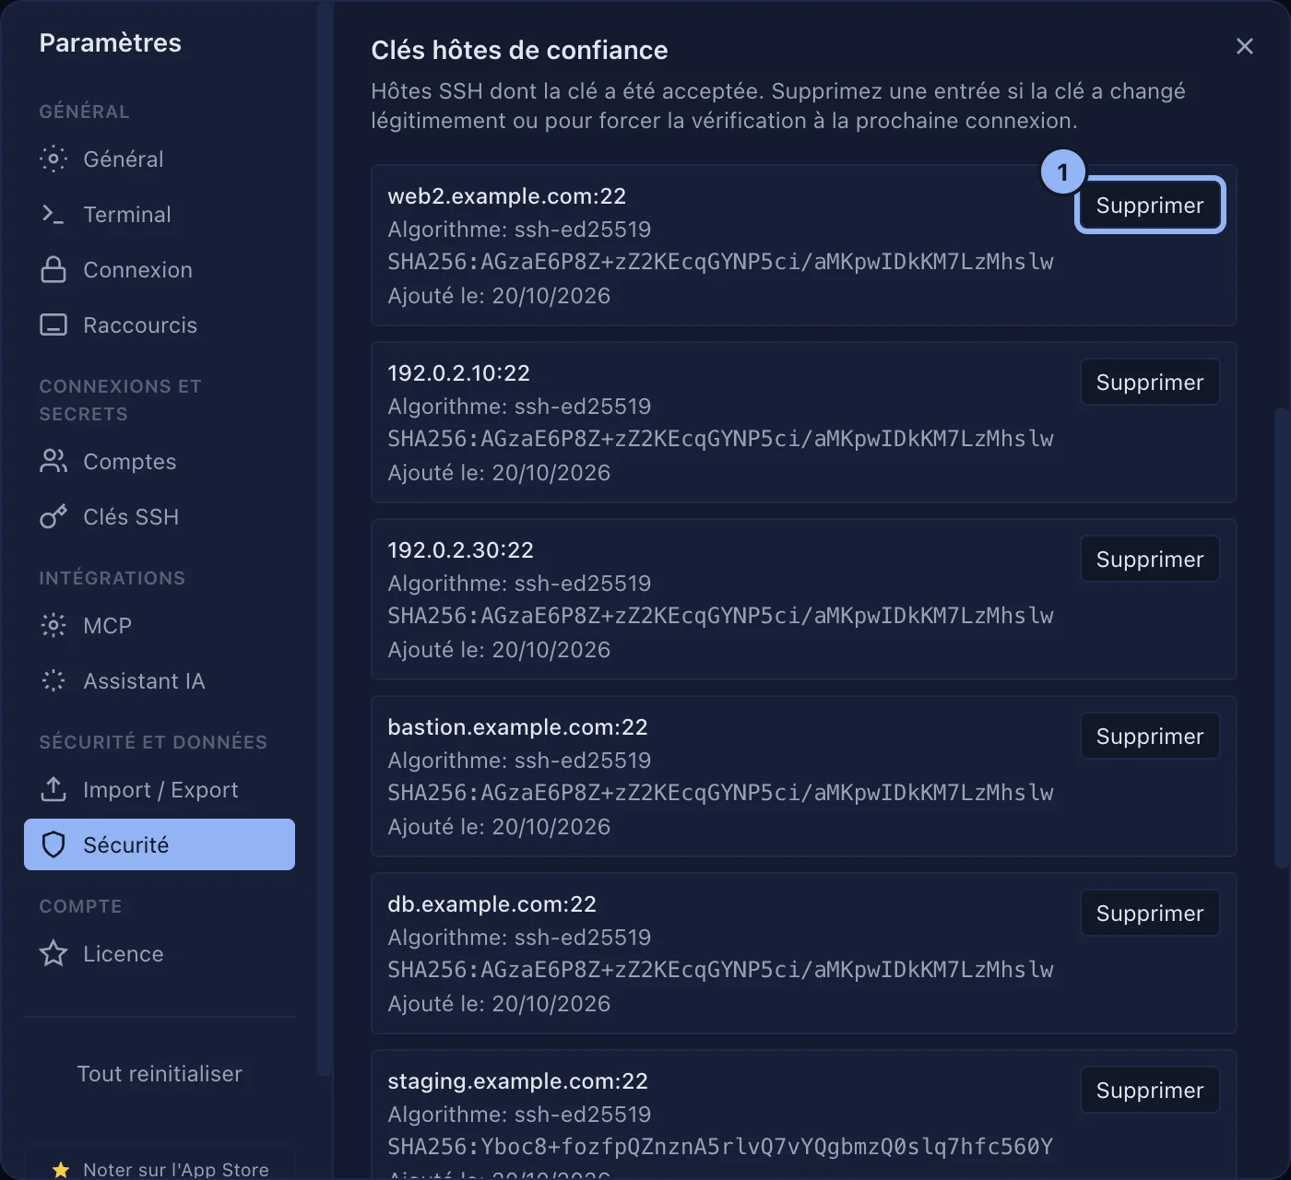Click Supprimer for 192.0.2.30:22
Screen dimensions: 1291x1180
1150,559
